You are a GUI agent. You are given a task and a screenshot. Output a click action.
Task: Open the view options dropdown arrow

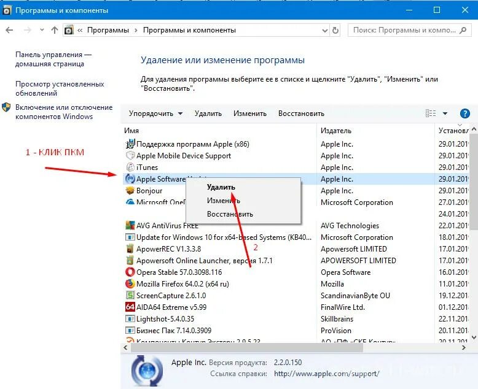(445, 114)
